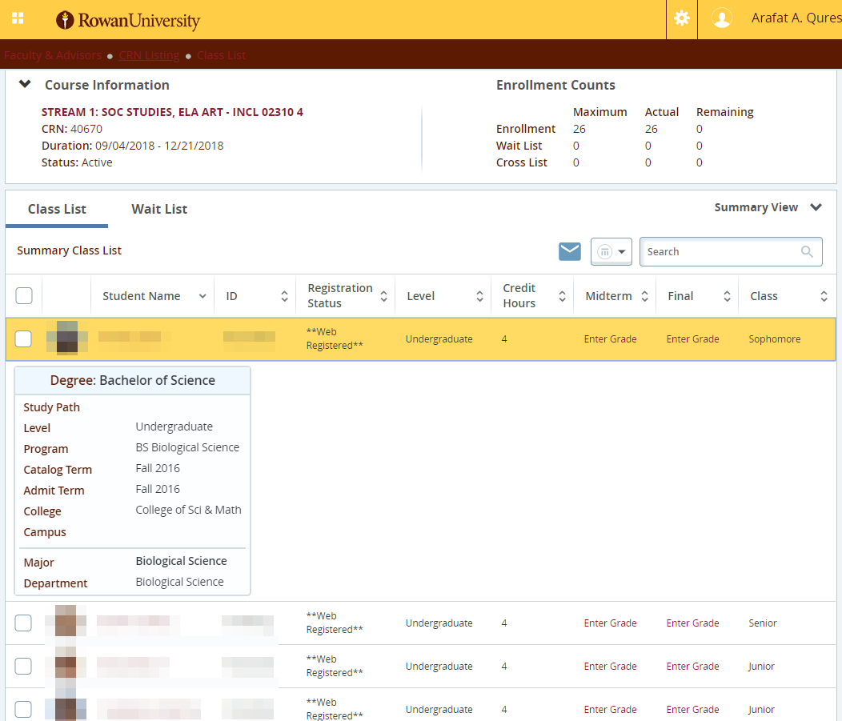Sort by Credit Hours column arrows
842x721 pixels.
point(562,296)
